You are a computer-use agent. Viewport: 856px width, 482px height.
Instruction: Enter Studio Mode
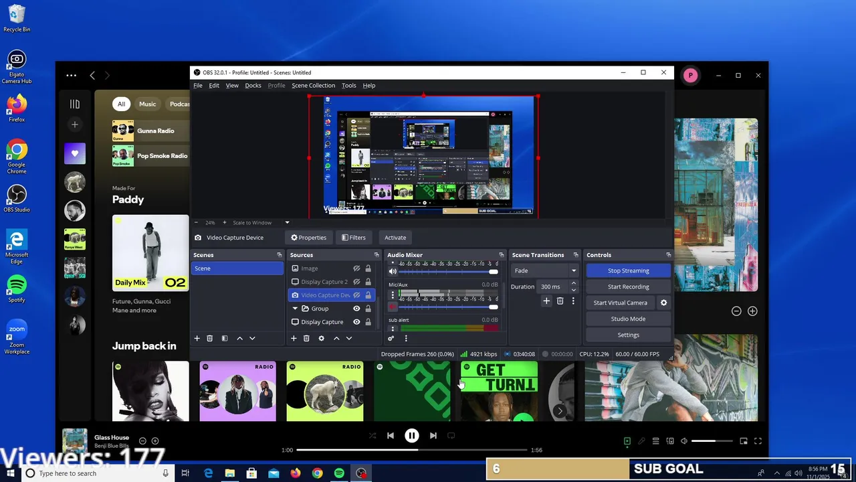628,319
